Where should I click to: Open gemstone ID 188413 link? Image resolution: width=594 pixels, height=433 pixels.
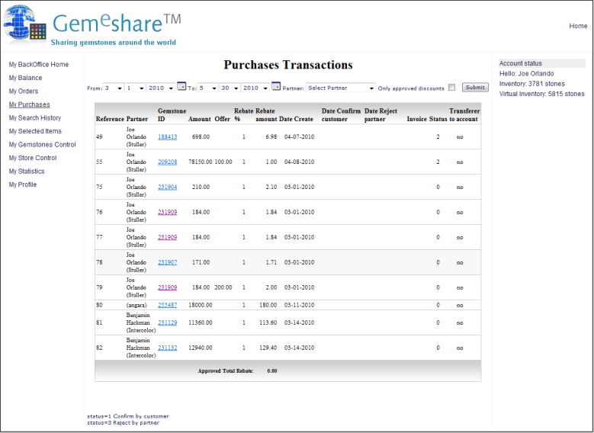click(167, 136)
